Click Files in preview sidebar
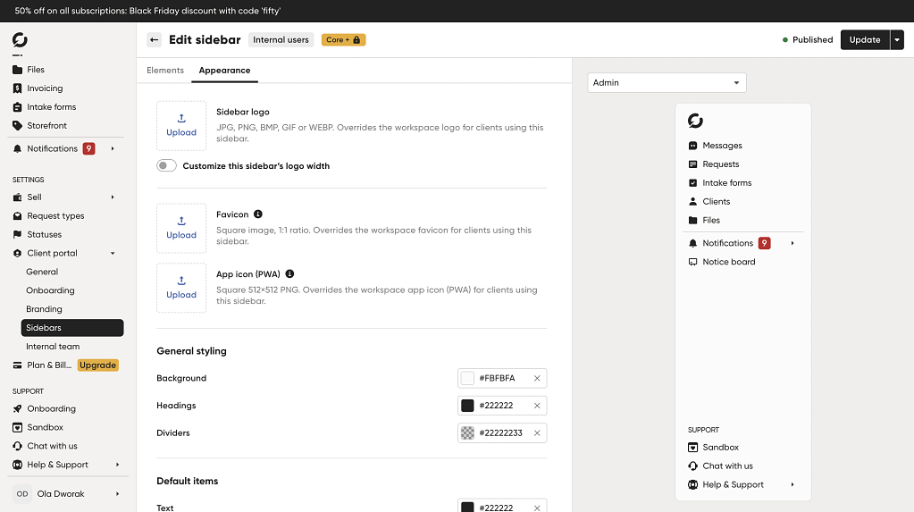The height and width of the screenshot is (512, 914). point(711,220)
